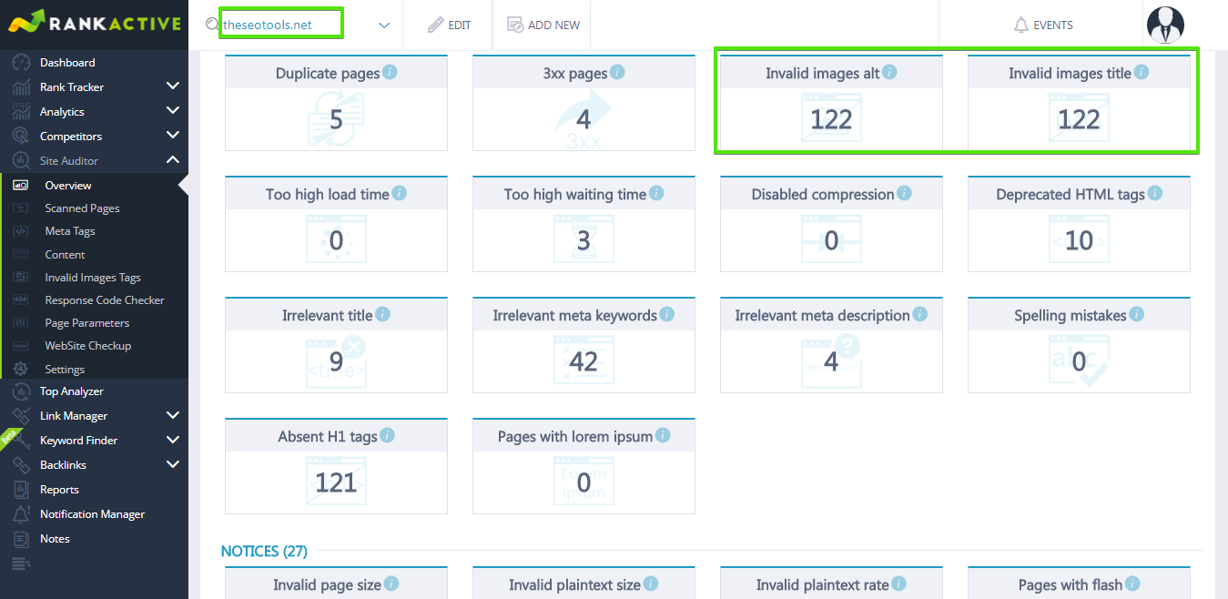Expand the Backlinks menu chevron
The height and width of the screenshot is (599, 1228).
click(x=173, y=464)
